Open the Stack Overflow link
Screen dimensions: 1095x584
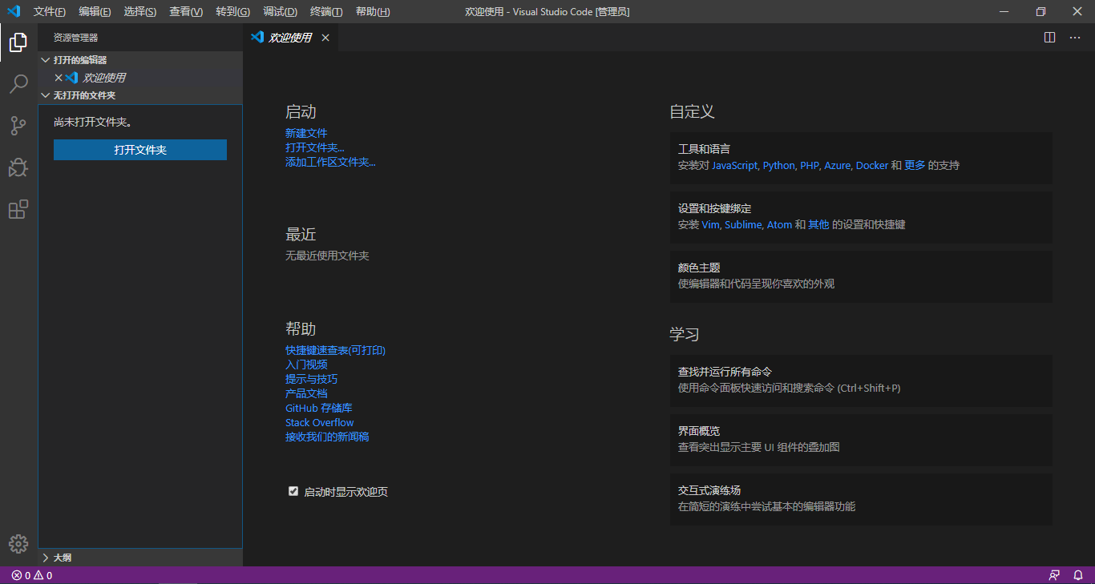319,422
